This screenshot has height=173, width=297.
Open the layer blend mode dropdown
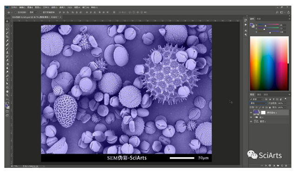tap(258, 103)
